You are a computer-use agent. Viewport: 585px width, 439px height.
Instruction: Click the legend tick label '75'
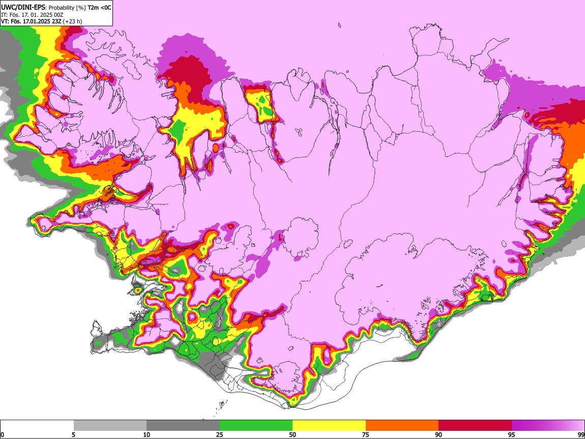tap(366, 434)
